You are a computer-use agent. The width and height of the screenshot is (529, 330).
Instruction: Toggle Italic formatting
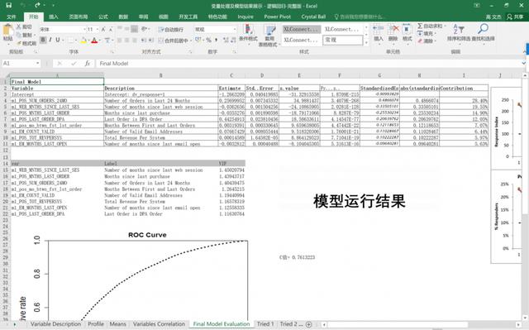click(x=50, y=41)
